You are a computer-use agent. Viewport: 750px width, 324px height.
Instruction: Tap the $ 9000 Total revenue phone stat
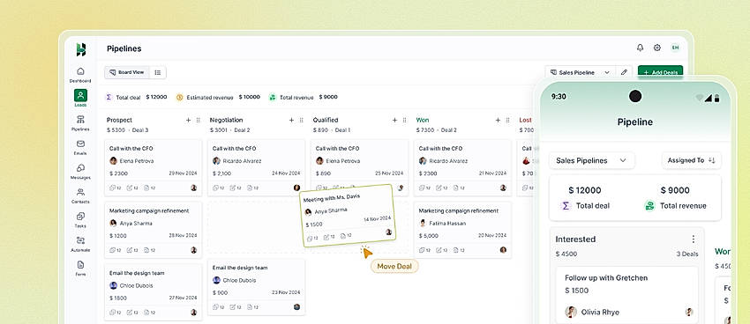click(x=675, y=197)
